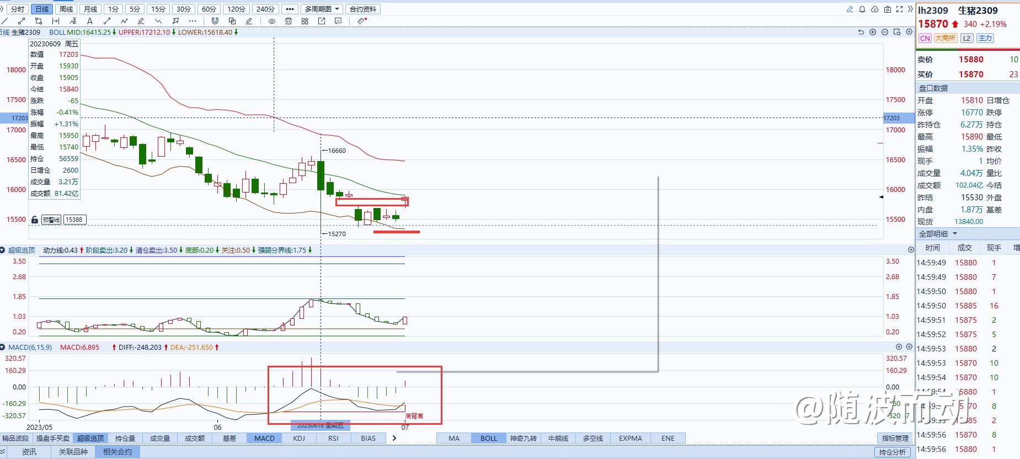The height and width of the screenshot is (459, 1020).
Task: Select RSI indicator tab
Action: click(333, 438)
